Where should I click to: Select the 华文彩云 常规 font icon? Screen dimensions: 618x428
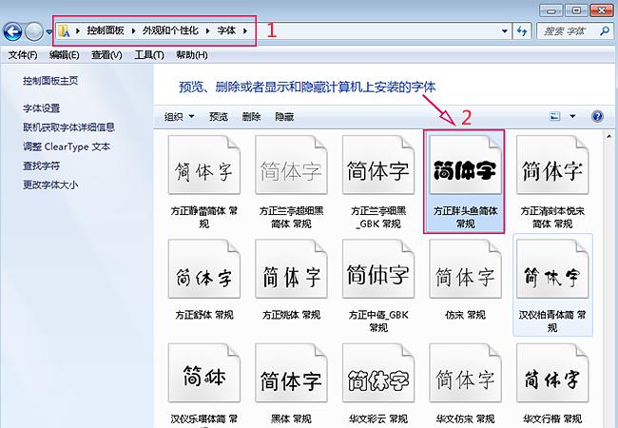(x=378, y=373)
